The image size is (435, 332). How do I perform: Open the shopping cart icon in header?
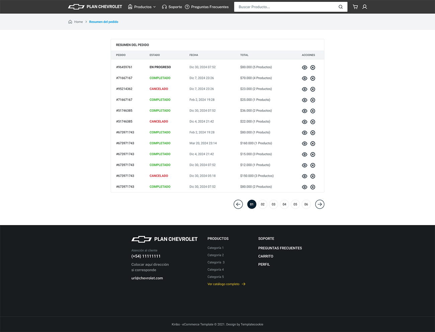(355, 7)
